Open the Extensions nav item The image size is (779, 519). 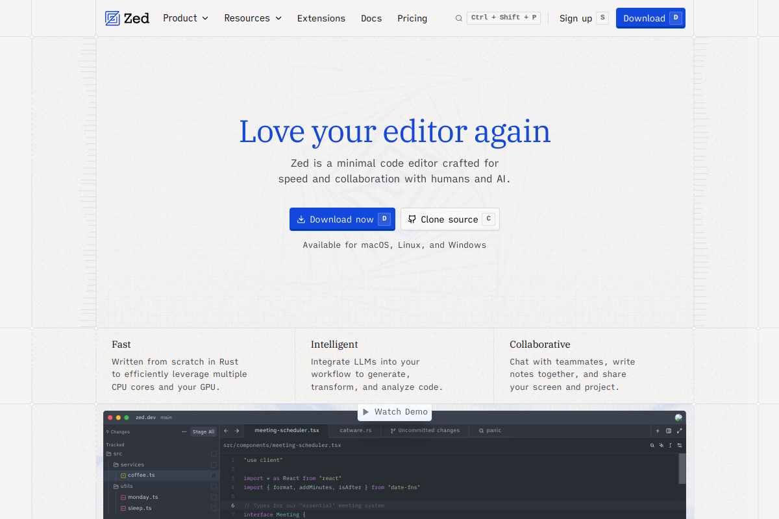(x=321, y=18)
